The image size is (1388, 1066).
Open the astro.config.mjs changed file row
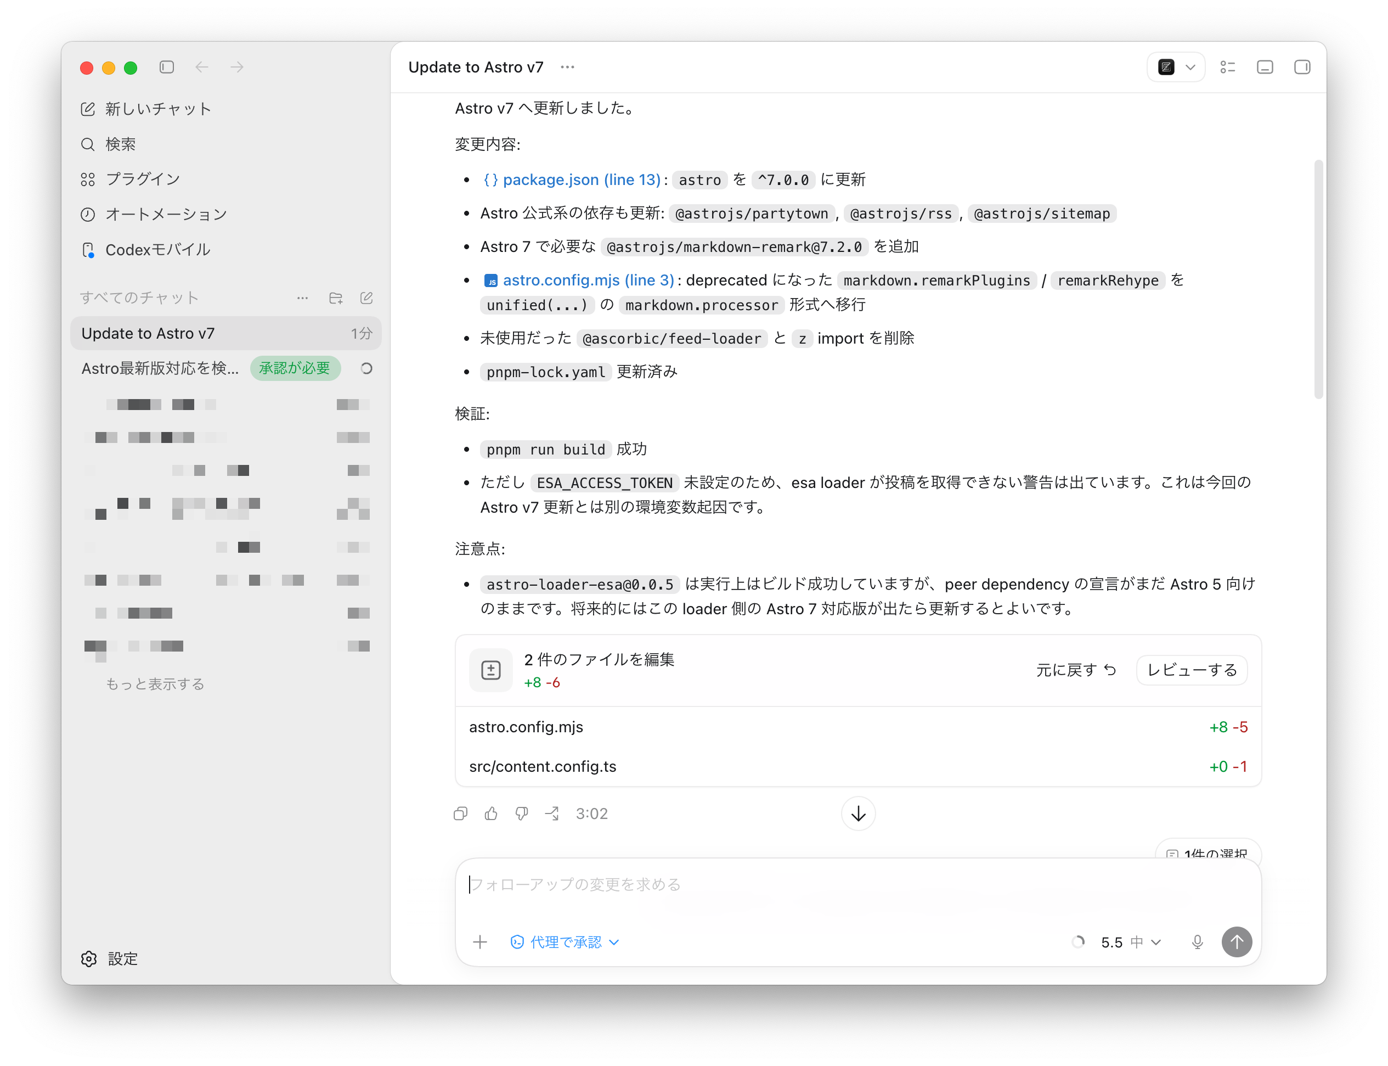[x=859, y=727]
